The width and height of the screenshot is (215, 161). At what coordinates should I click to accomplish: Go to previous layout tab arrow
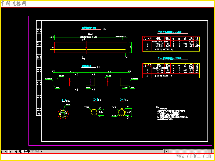click(x=6, y=151)
